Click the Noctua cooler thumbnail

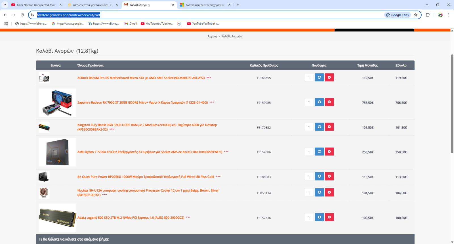pos(44,193)
